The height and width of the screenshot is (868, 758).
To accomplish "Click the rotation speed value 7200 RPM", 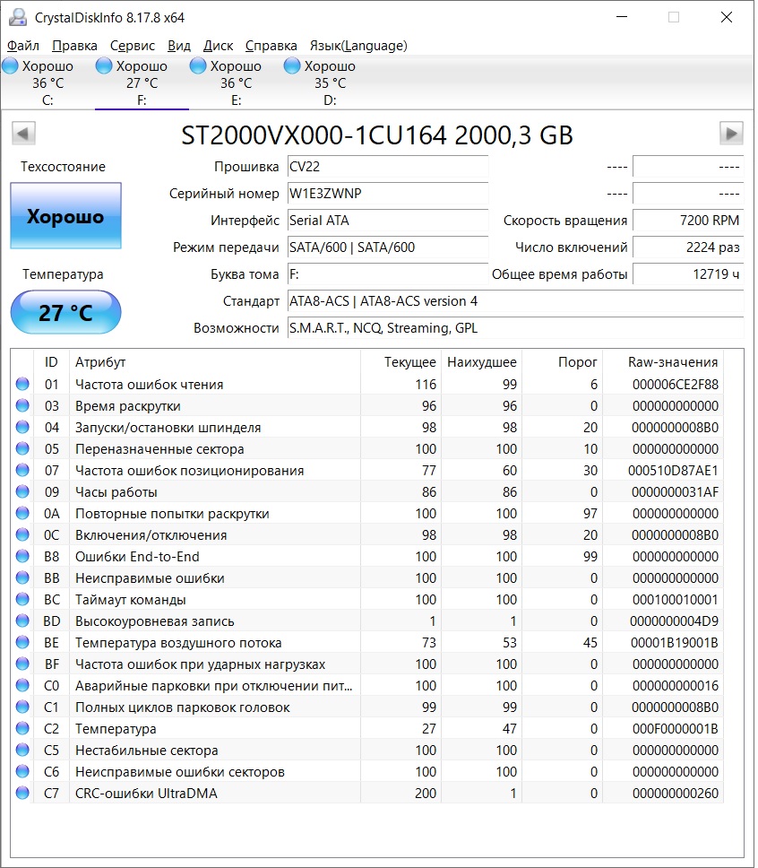I will click(x=688, y=221).
